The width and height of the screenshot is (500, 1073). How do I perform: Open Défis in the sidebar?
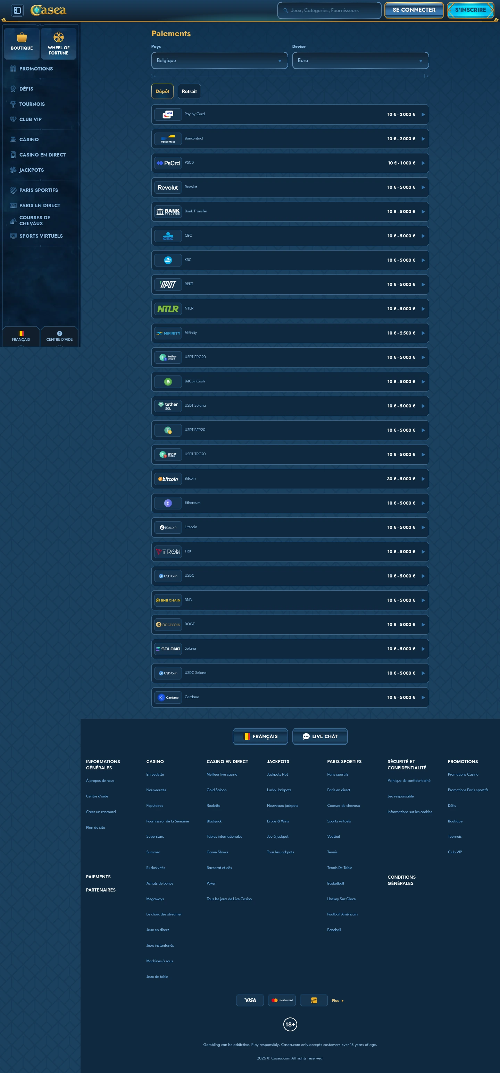(26, 89)
